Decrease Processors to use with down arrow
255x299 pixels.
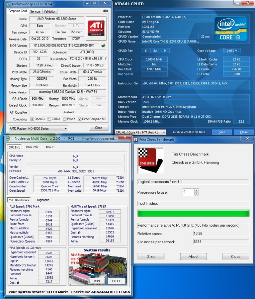(x=196, y=194)
